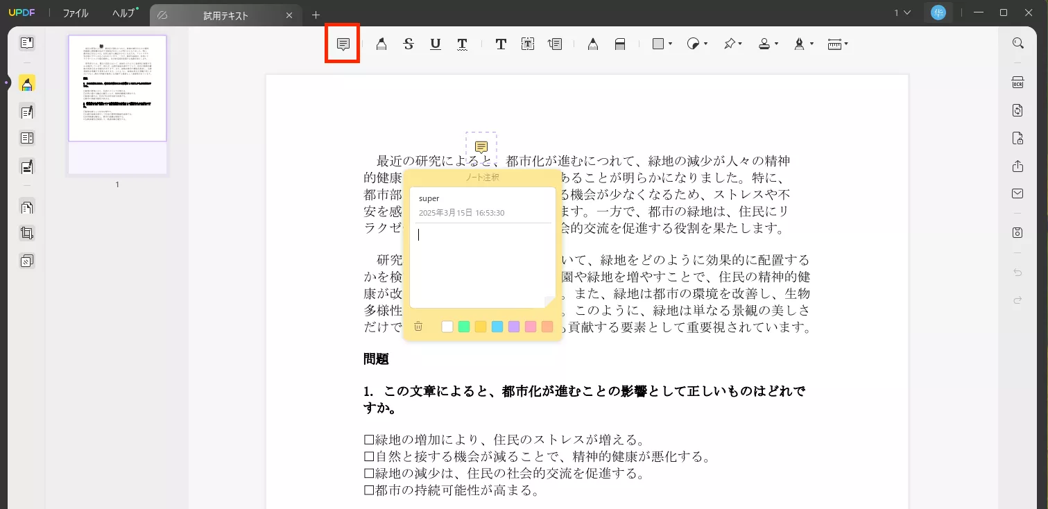Open the search magnifier in right sidebar

(1018, 43)
